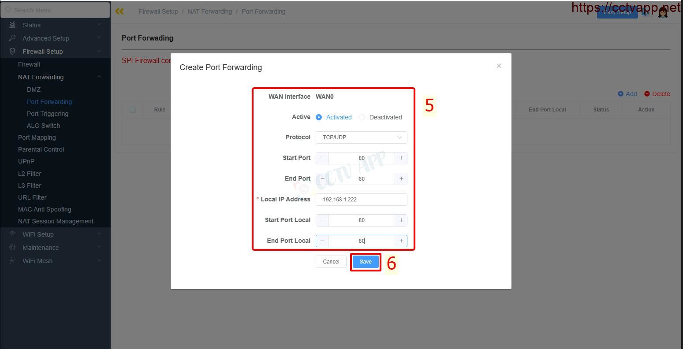Click the red Delete icon
This screenshot has width=683, height=349.
(647, 94)
